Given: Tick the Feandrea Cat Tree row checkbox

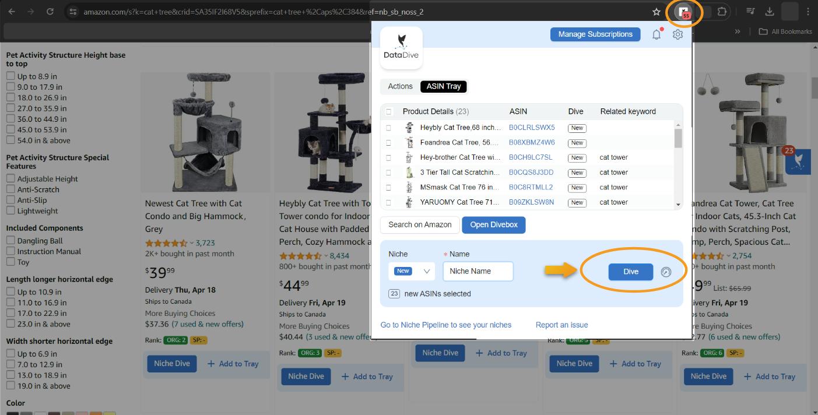Looking at the screenshot, I should click(x=388, y=142).
